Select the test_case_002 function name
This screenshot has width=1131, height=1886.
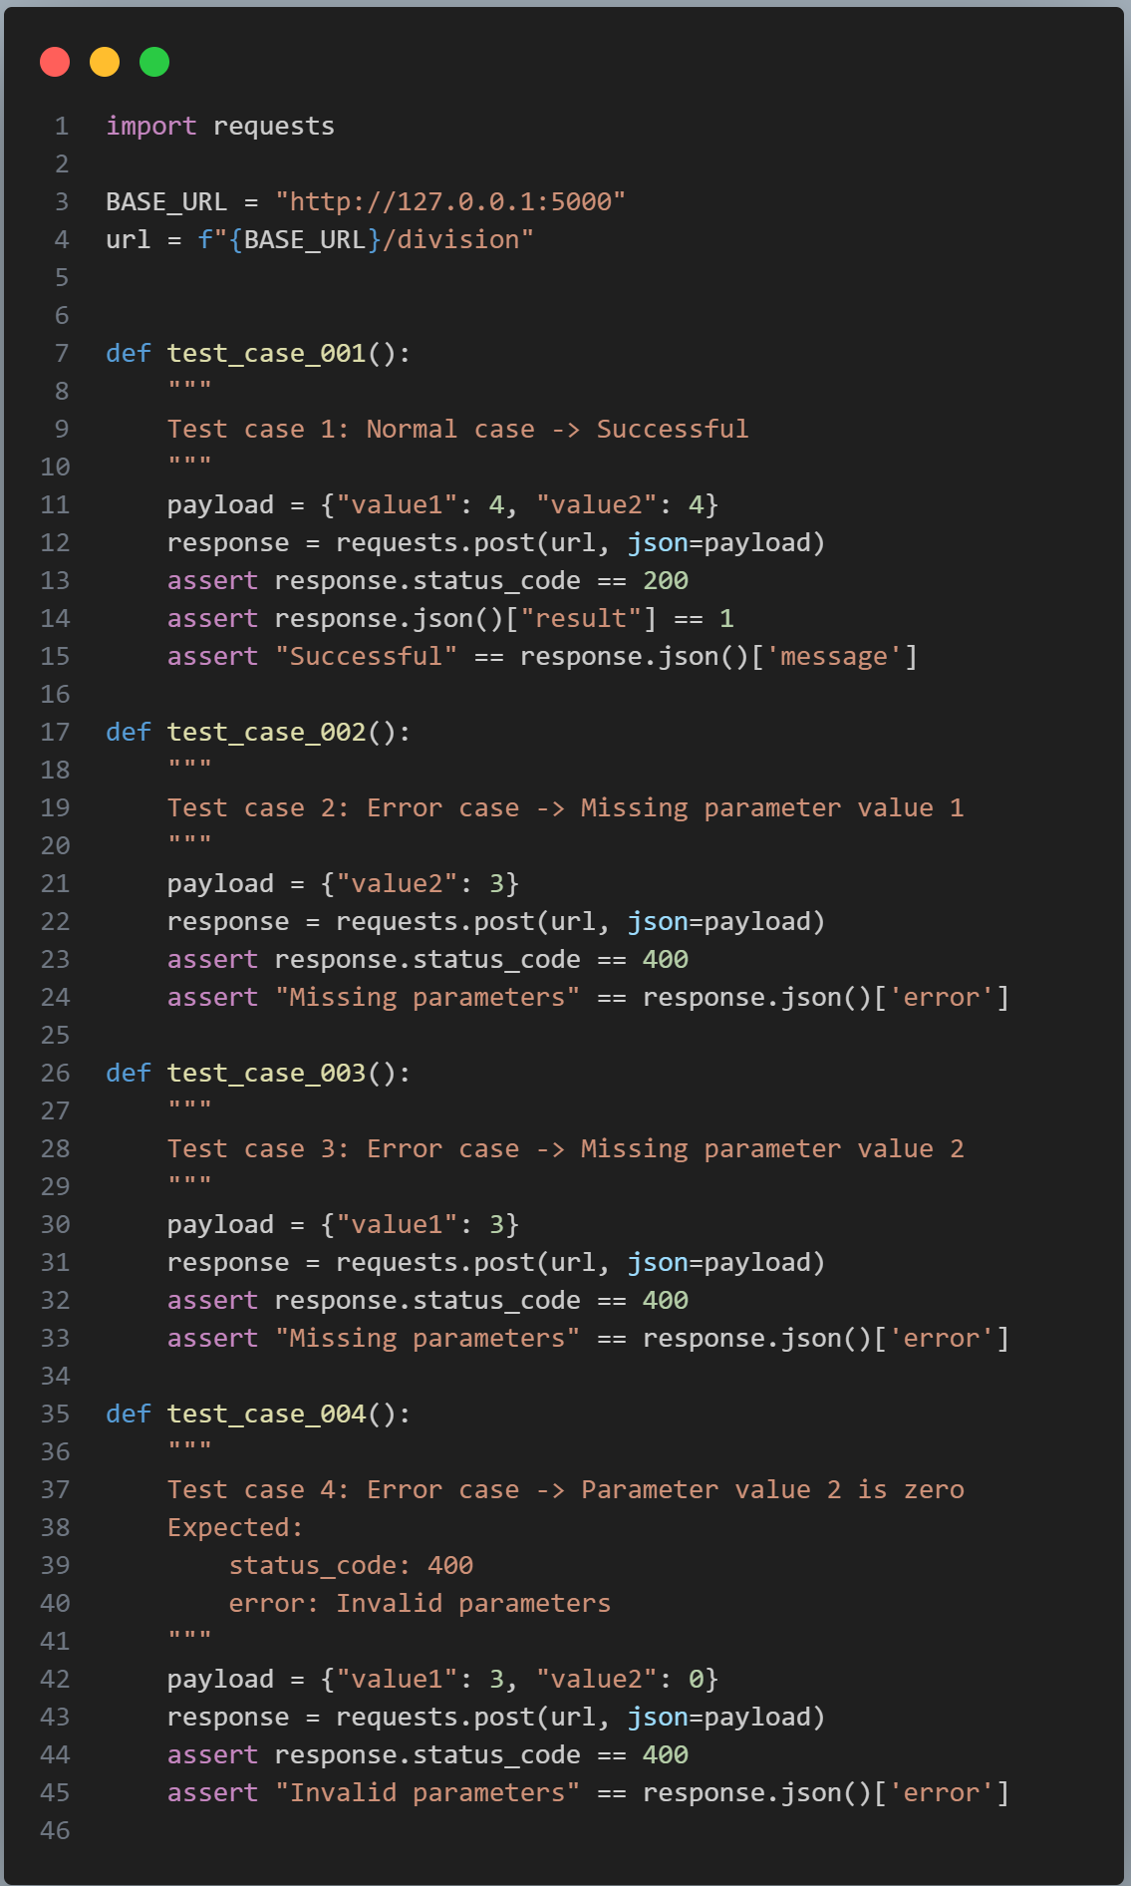tap(266, 733)
